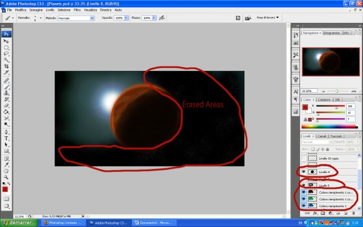Open the Flusso slider arrow
Viewport: 363px width, 227px height.
click(x=154, y=18)
